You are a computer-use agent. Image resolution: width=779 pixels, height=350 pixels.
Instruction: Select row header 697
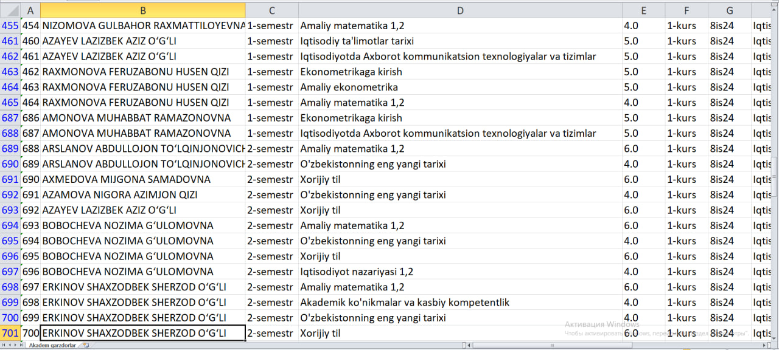point(10,272)
